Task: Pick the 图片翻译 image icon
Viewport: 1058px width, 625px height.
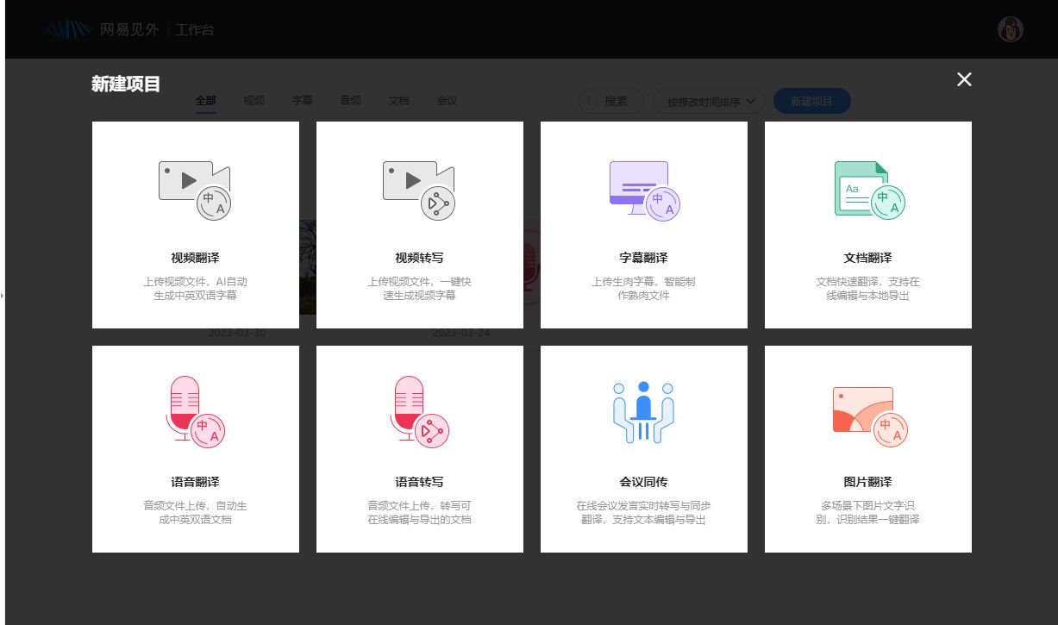Action: [869, 417]
